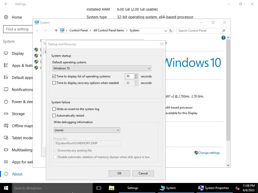Open the Default operating system dropdown

coord(102,68)
